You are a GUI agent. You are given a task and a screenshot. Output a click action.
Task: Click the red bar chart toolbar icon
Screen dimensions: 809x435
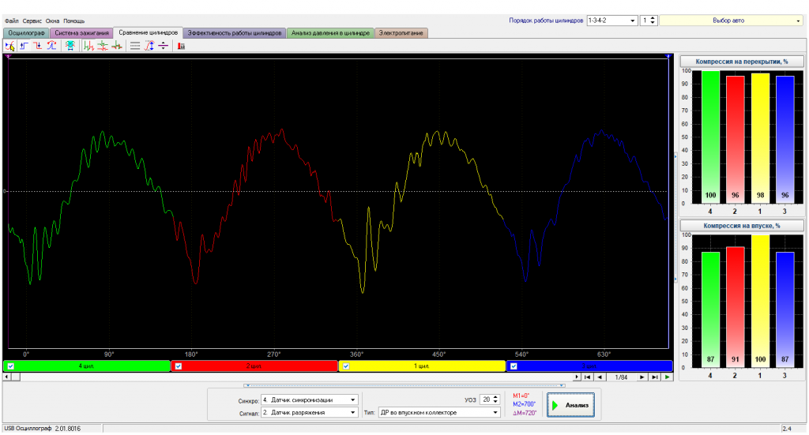pyautogui.click(x=181, y=46)
